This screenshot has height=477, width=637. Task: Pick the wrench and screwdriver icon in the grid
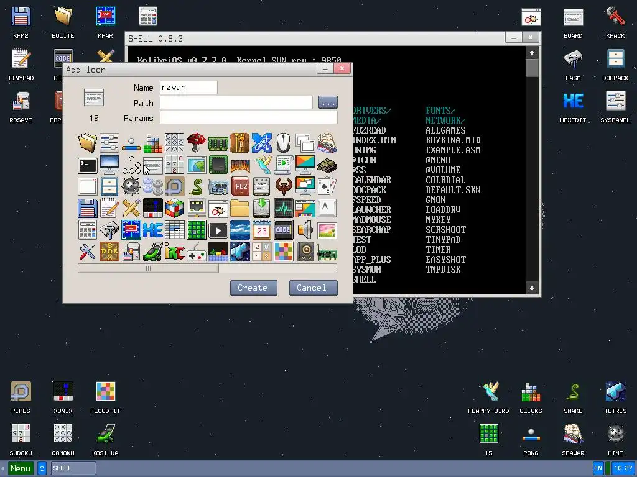pos(87,252)
